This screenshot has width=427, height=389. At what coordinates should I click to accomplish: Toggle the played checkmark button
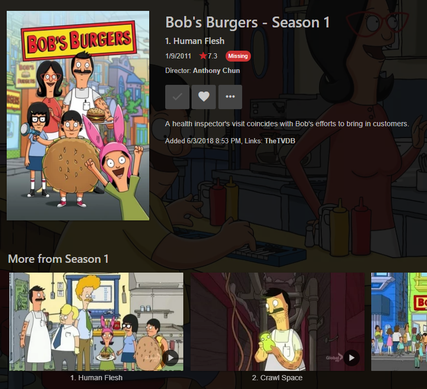click(x=177, y=97)
